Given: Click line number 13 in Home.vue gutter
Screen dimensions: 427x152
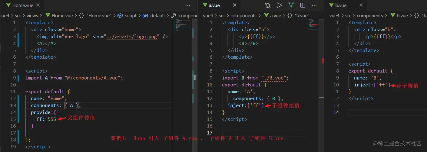Looking at the screenshot, I should [13, 105].
